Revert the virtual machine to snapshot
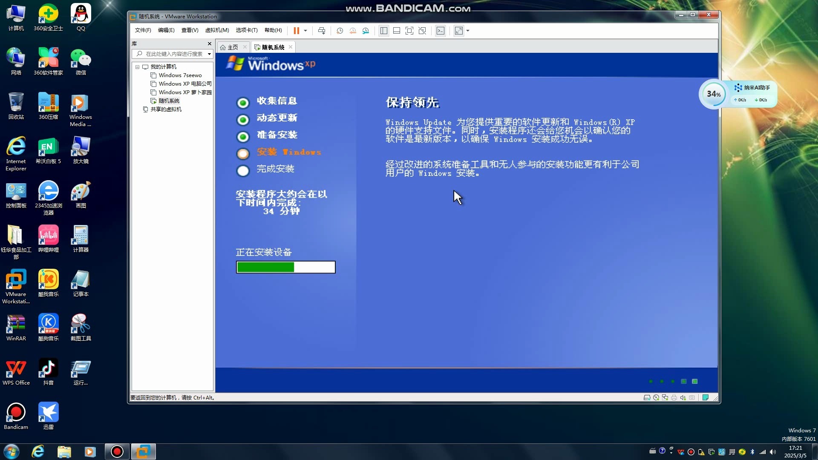818x460 pixels. (353, 31)
